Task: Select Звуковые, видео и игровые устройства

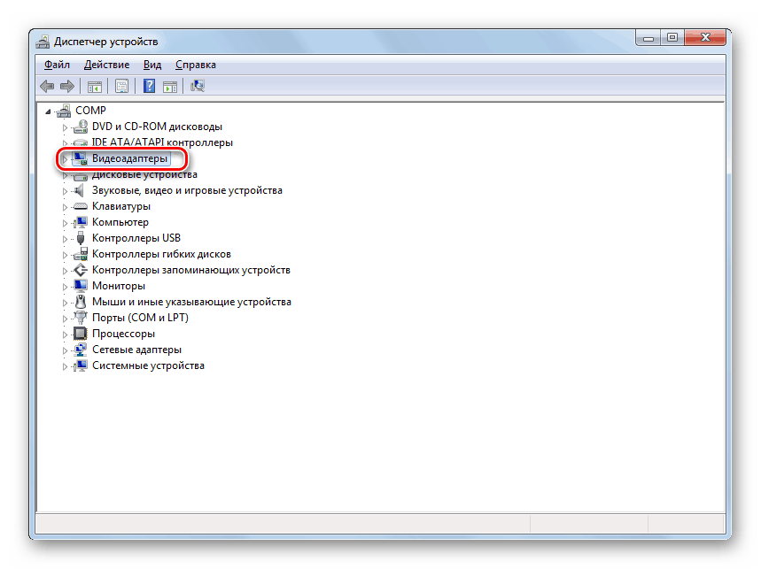Action: (187, 190)
